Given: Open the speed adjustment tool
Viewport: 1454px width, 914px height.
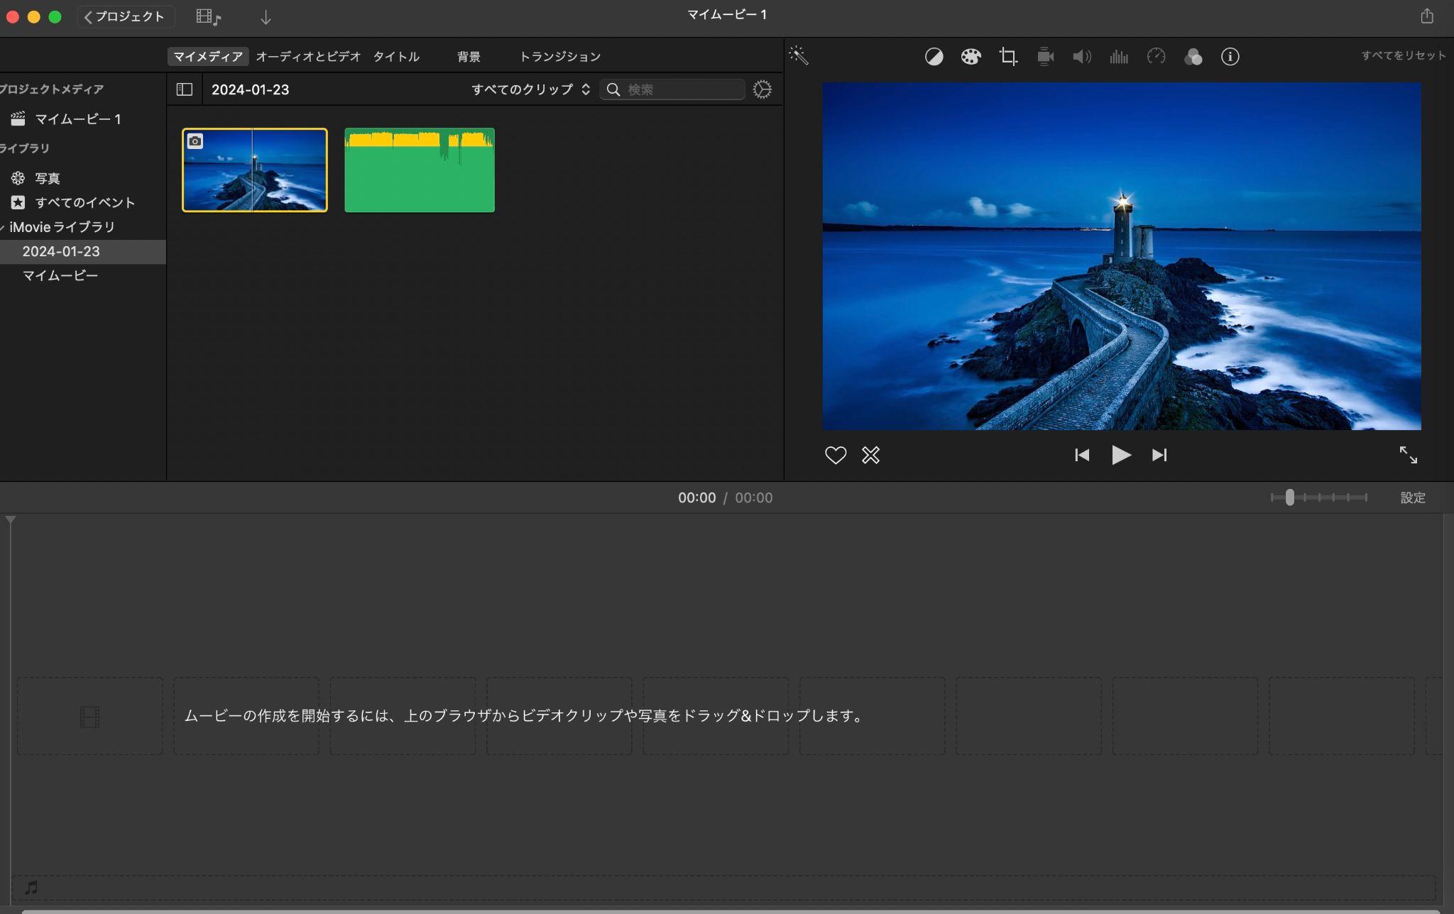Looking at the screenshot, I should 1156,57.
